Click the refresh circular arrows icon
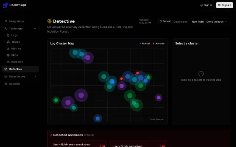Image resolution: width=236 pixels, height=147 pixels. point(161,21)
